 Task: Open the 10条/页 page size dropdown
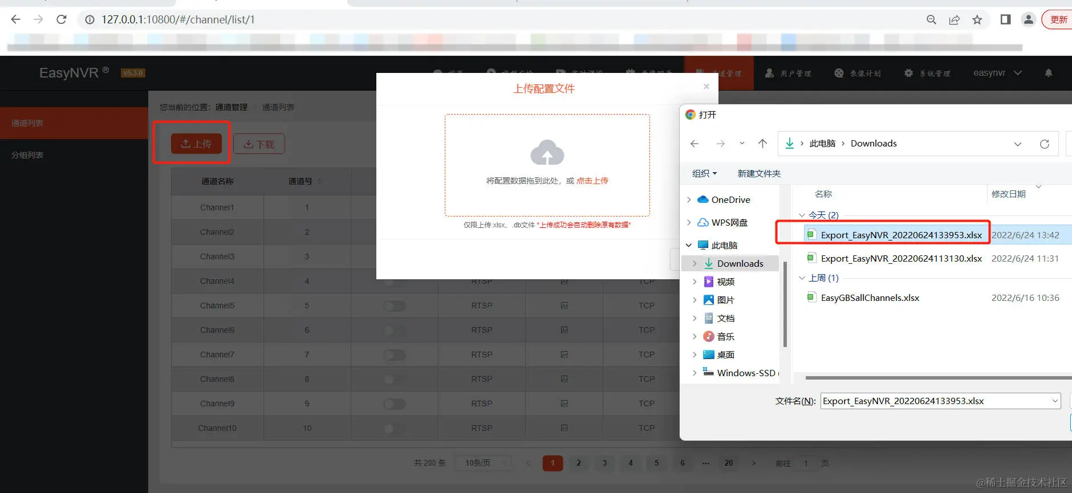click(482, 463)
